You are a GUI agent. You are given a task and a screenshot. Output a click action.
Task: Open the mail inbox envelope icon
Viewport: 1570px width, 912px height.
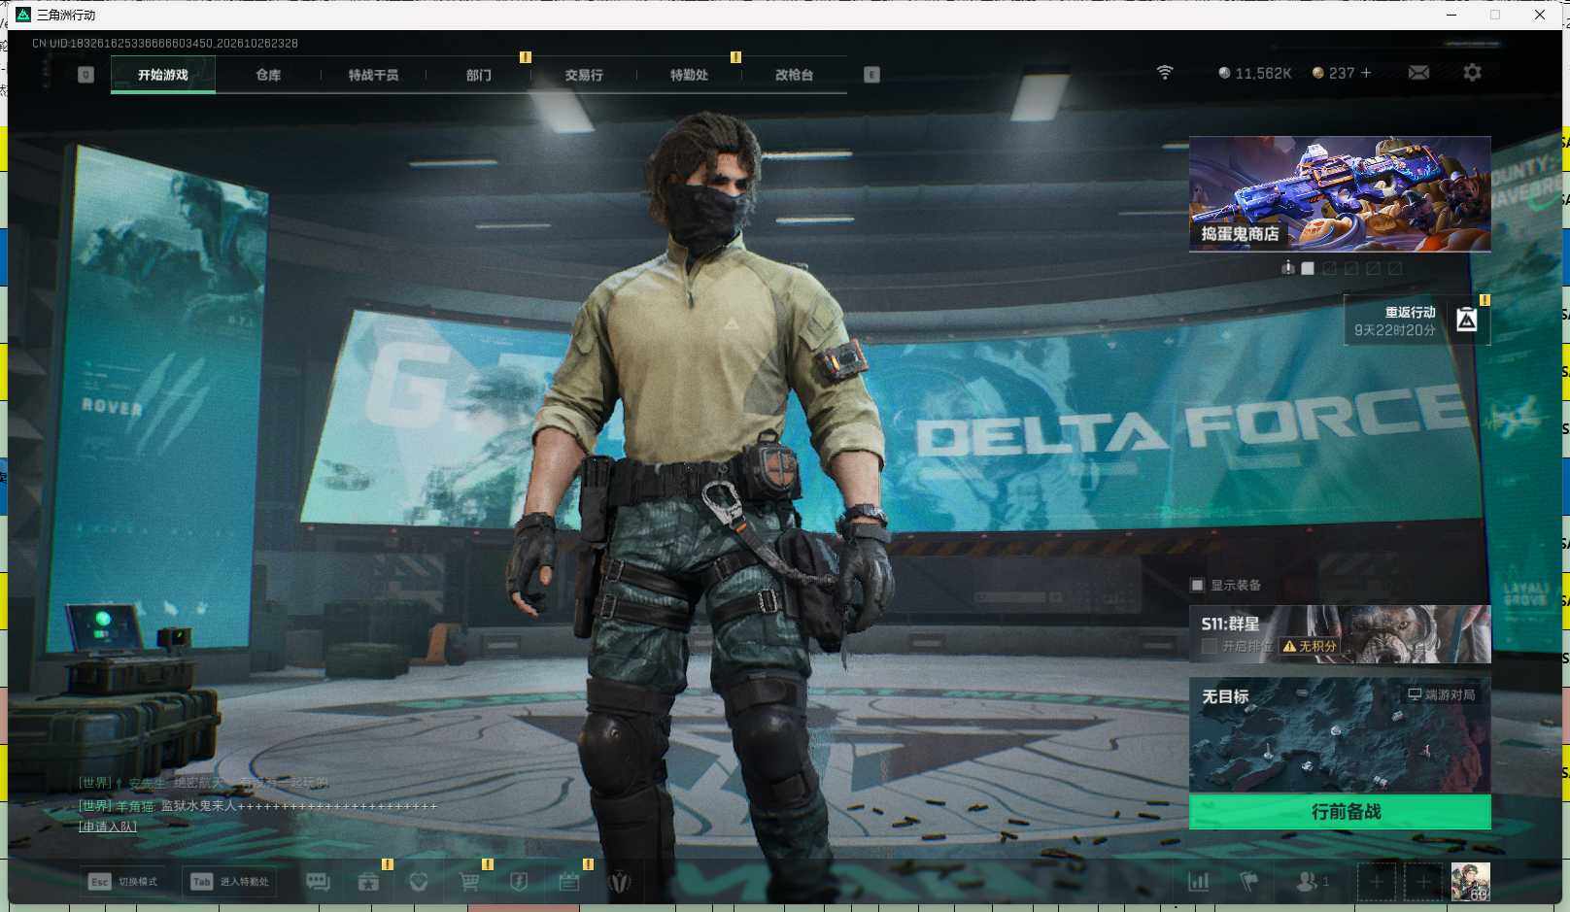(x=1418, y=73)
